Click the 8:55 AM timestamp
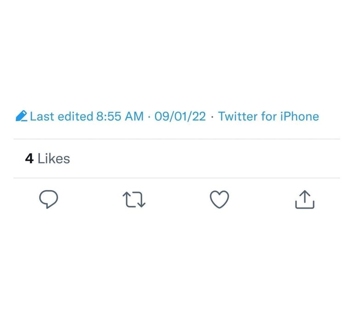Image resolution: width=353 pixels, height=317 pixels. (120, 116)
